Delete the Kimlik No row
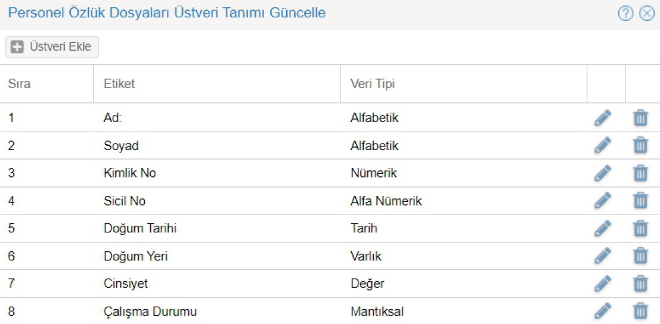Image resolution: width=660 pixels, height=324 pixels. click(640, 173)
